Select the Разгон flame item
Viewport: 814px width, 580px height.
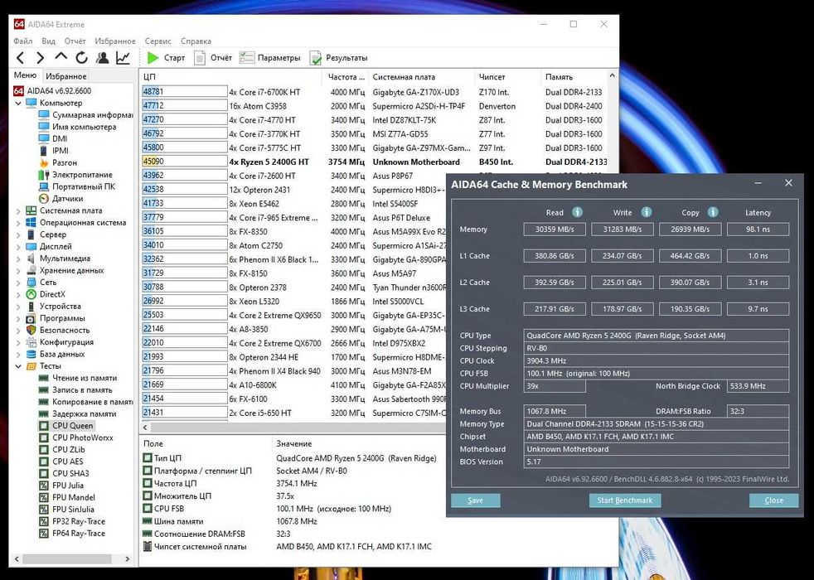(x=58, y=162)
